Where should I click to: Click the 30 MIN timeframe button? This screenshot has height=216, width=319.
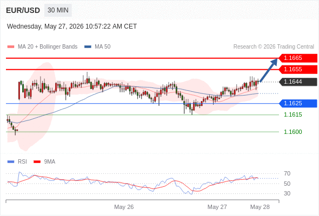click(x=58, y=10)
